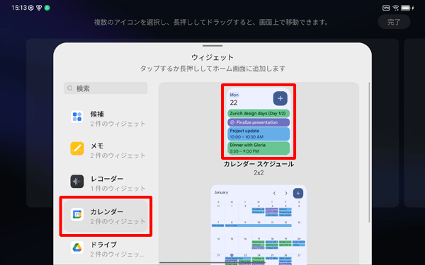
Task: Click the widget sheet drag handle
Action: click(x=212, y=46)
